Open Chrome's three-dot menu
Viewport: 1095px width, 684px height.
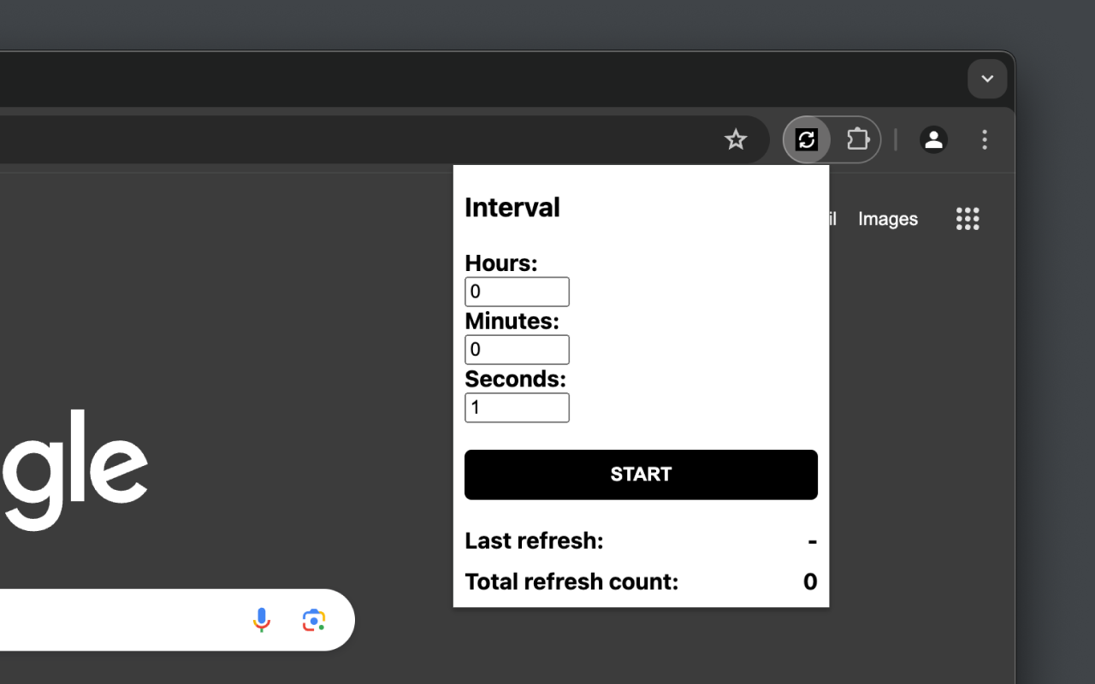985,139
